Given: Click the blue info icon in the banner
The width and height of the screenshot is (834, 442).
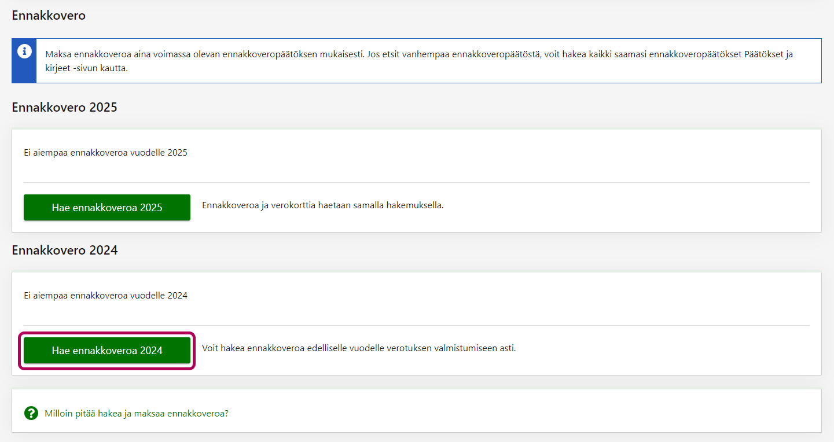Looking at the screenshot, I should pyautogui.click(x=24, y=51).
